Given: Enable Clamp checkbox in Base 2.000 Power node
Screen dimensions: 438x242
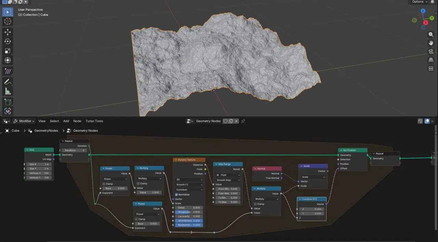Looking at the screenshot, I should click(104, 184).
